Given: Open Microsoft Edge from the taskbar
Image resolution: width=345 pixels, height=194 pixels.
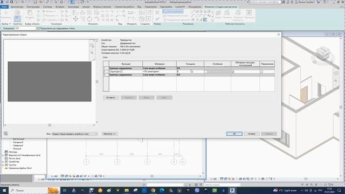Looking at the screenshot, I should click(162, 190).
